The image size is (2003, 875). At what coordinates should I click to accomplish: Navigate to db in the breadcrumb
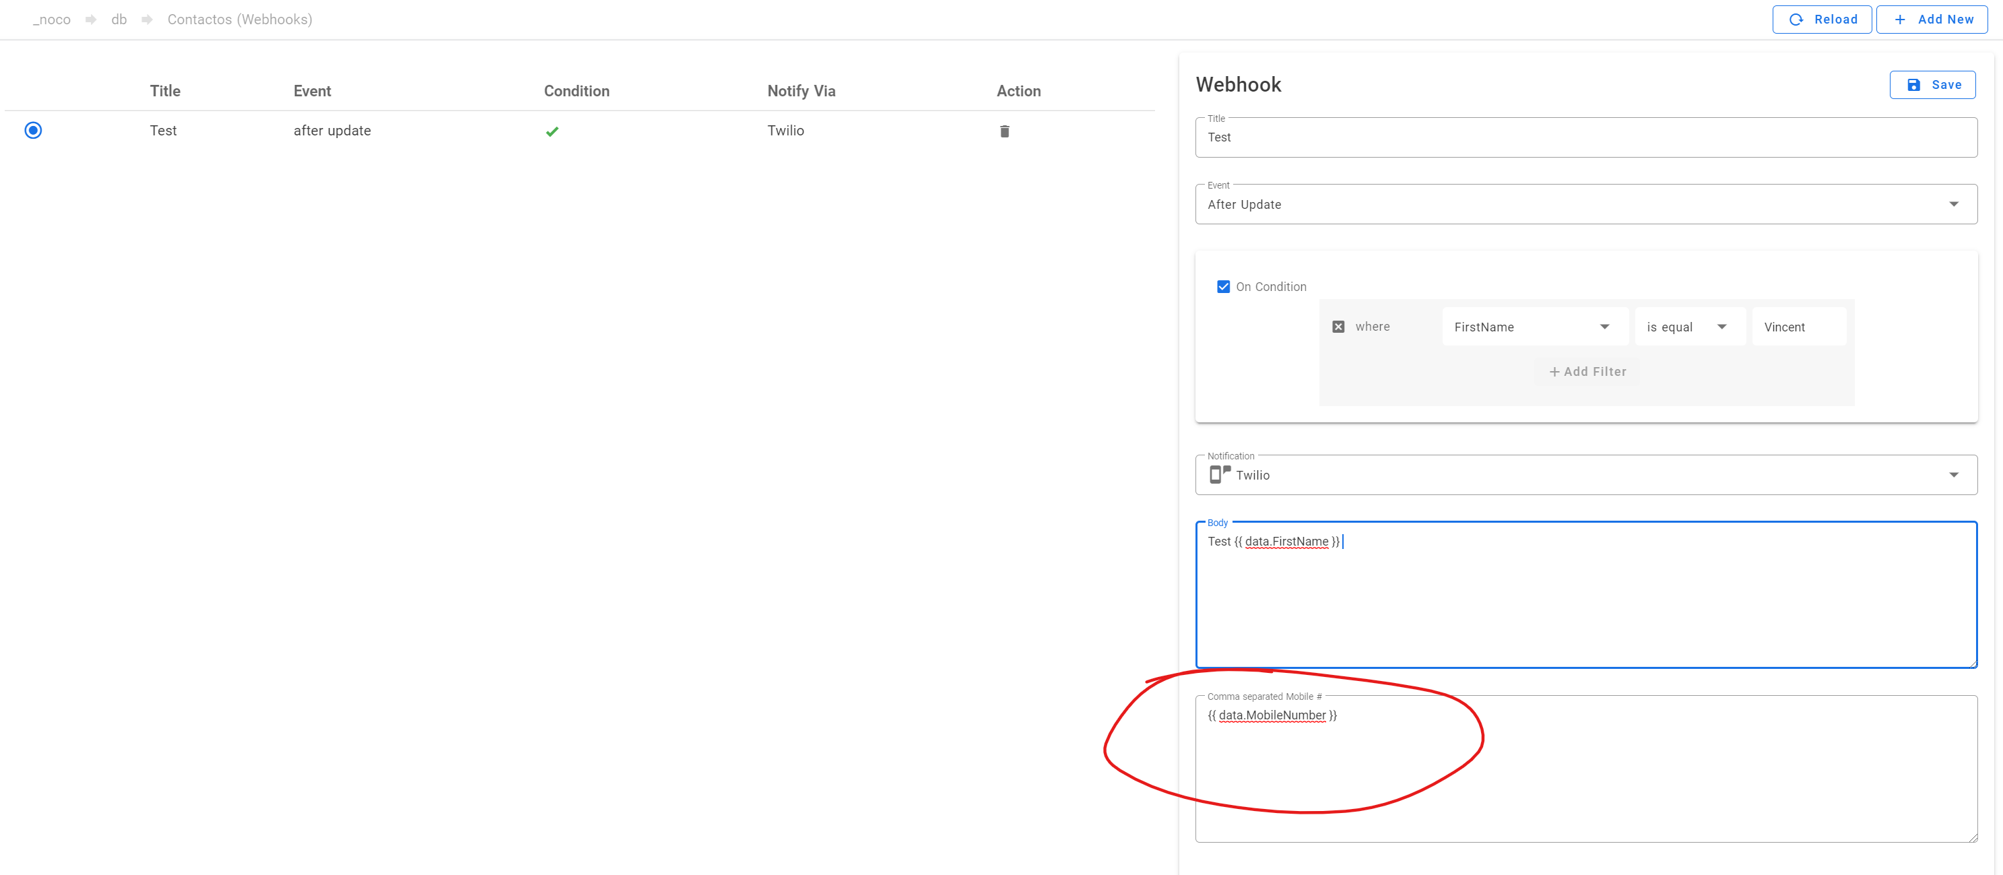point(118,20)
